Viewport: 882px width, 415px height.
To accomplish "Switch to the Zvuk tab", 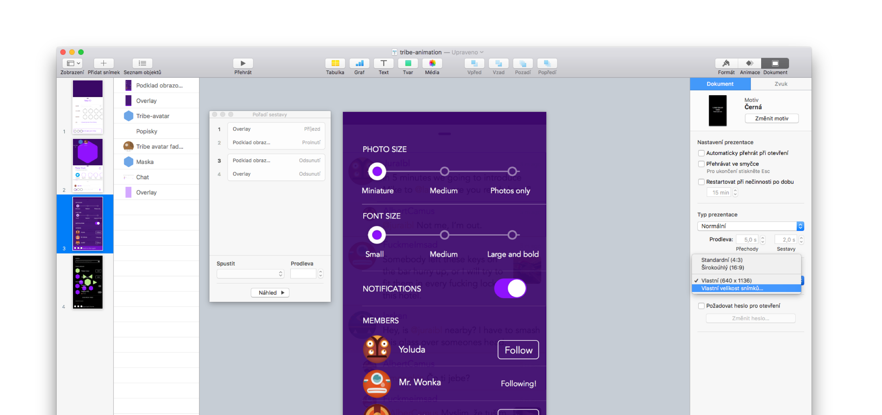I will point(781,84).
